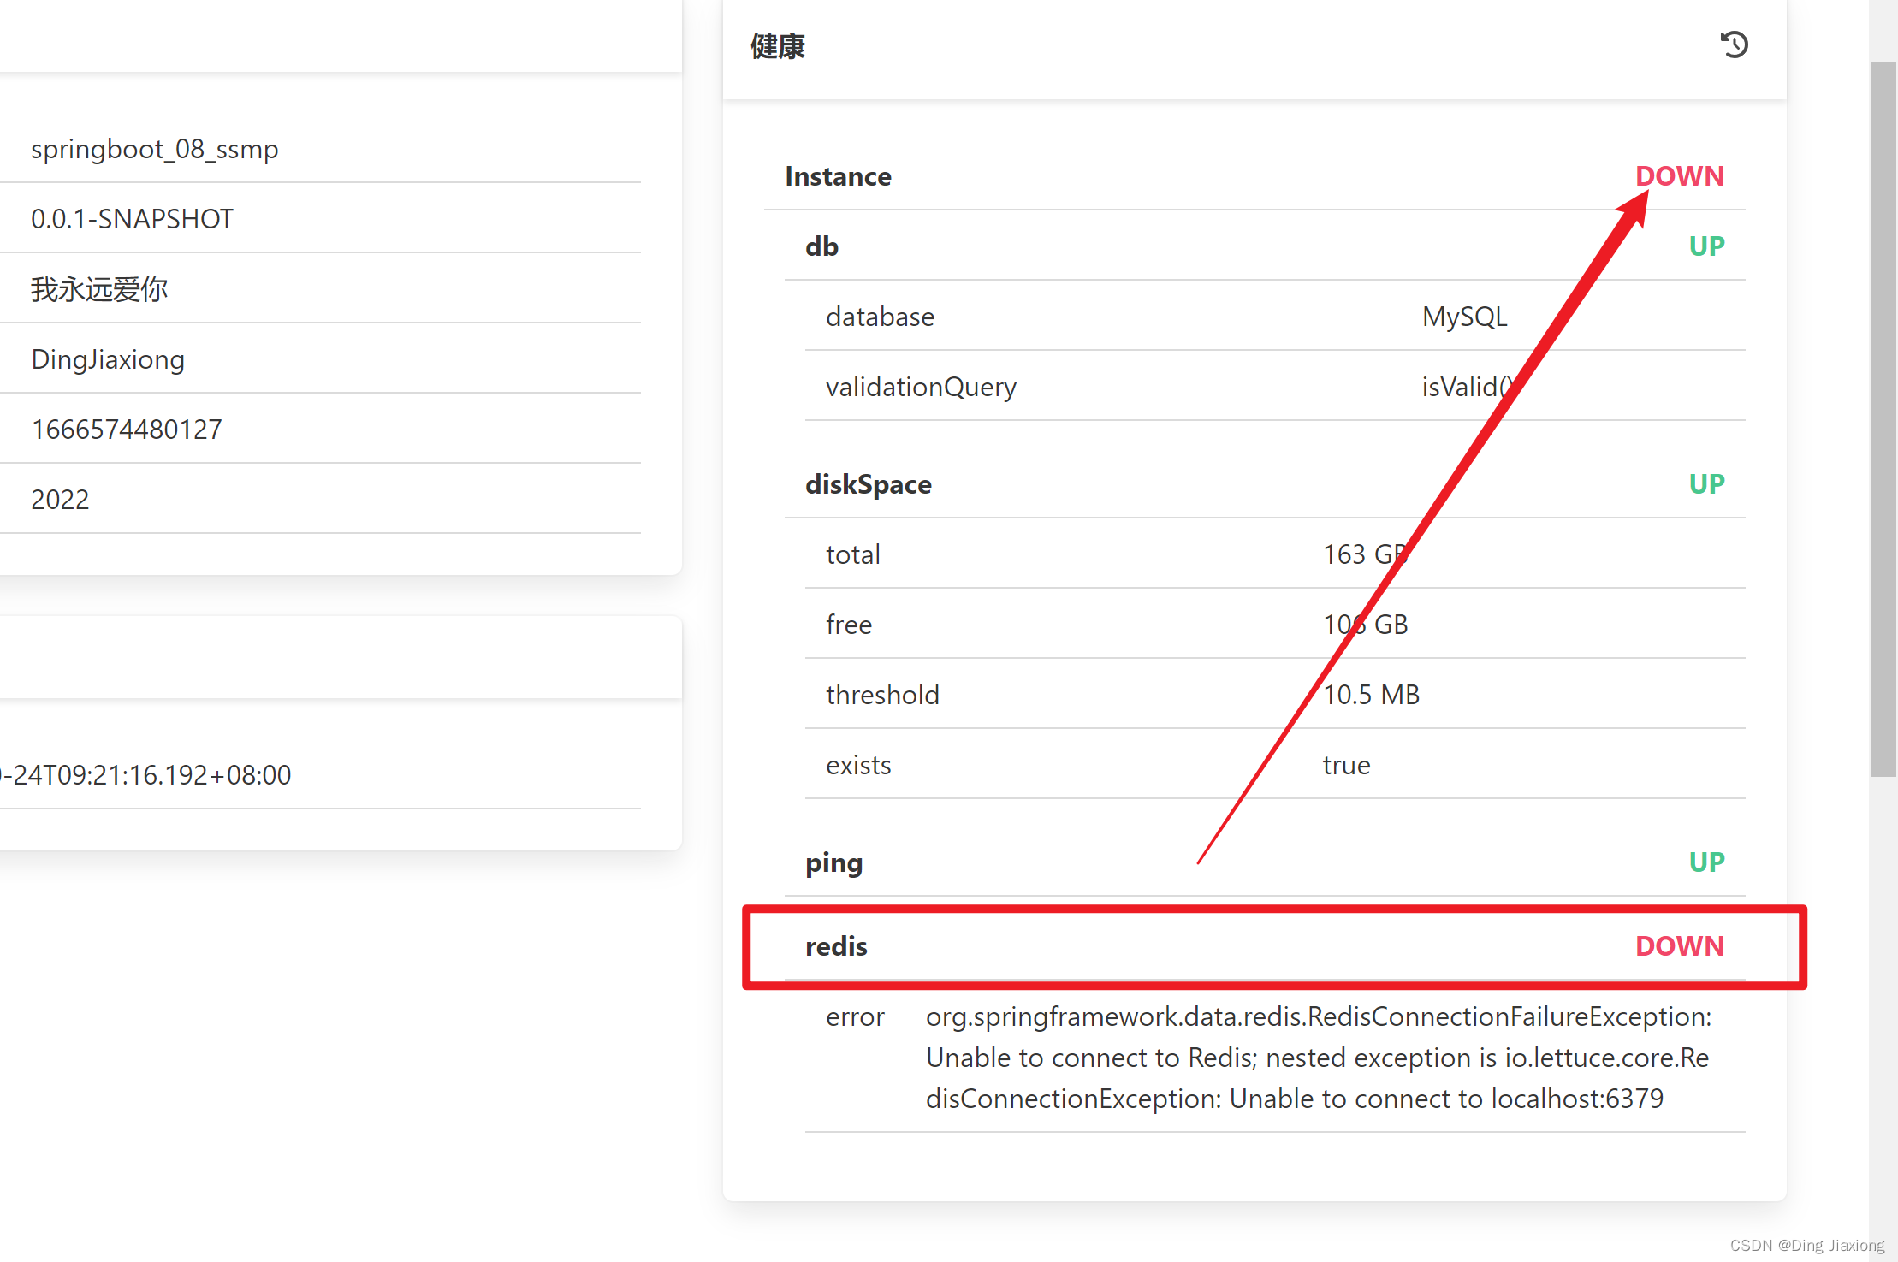The width and height of the screenshot is (1898, 1262).
Task: Click the vertical page scrollbar thumb
Action: pos(1883,419)
